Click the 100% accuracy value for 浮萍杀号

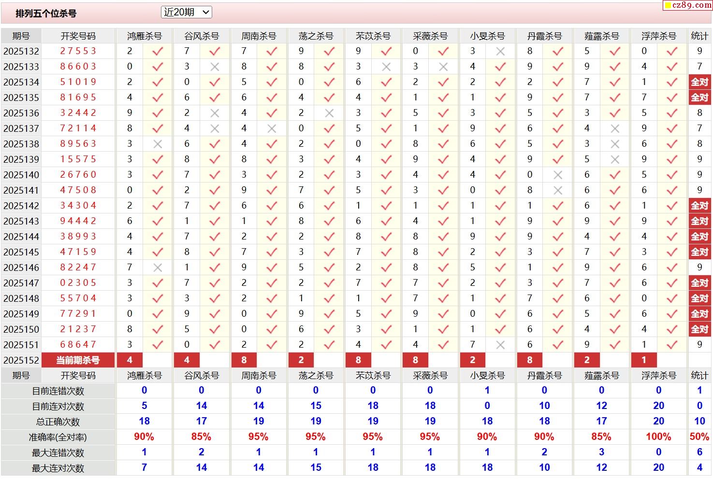click(658, 437)
